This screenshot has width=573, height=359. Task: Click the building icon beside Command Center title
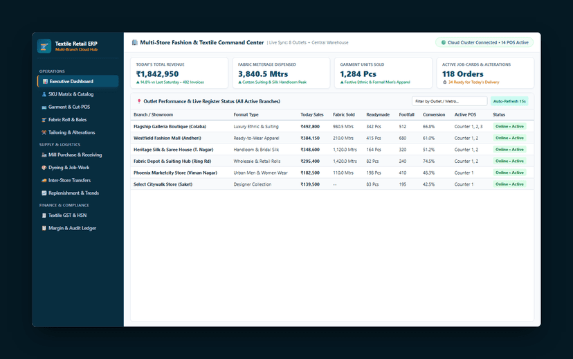[134, 42]
